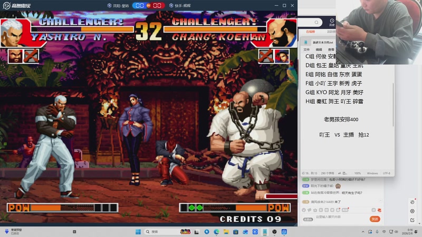Open the dark round app taskbar icon
The width and height of the screenshot is (422, 237).
tap(274, 232)
